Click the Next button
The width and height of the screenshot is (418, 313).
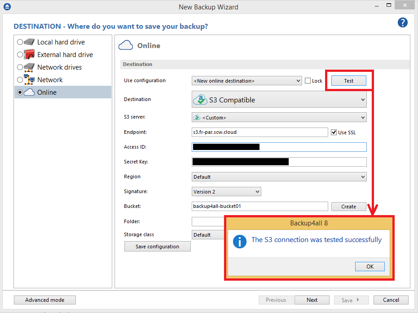pos(312,300)
